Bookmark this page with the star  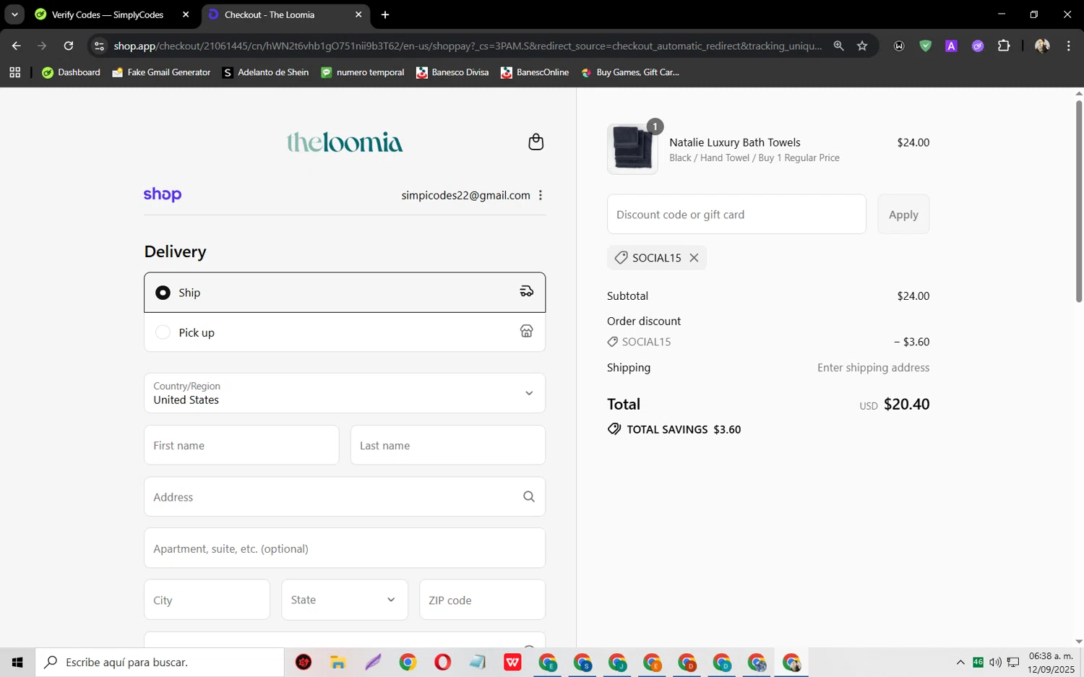point(862,46)
